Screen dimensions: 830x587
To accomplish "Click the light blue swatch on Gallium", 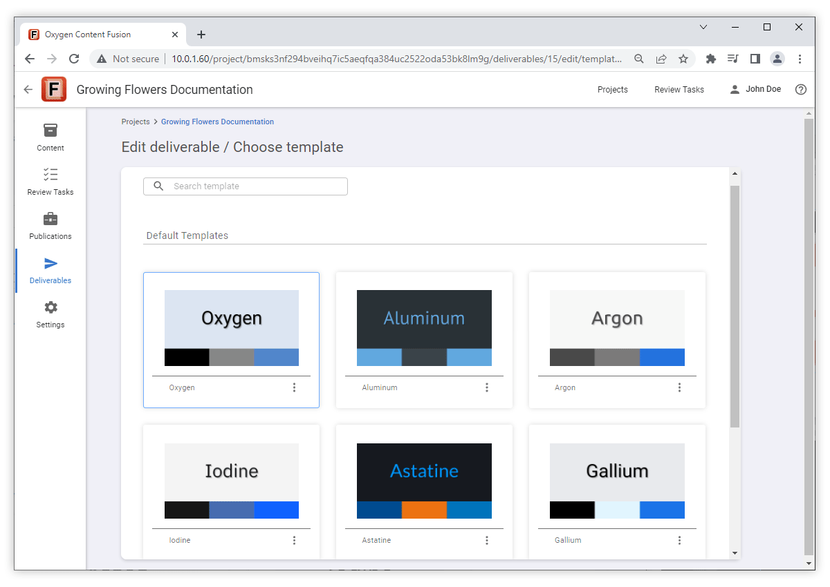I will (617, 510).
